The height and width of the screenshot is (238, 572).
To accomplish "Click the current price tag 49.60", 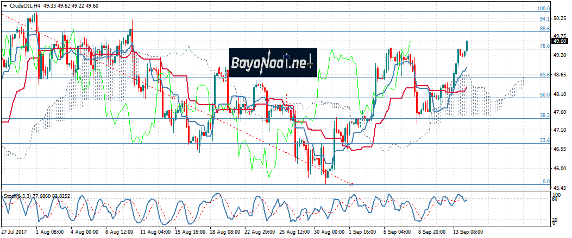I will (560, 41).
